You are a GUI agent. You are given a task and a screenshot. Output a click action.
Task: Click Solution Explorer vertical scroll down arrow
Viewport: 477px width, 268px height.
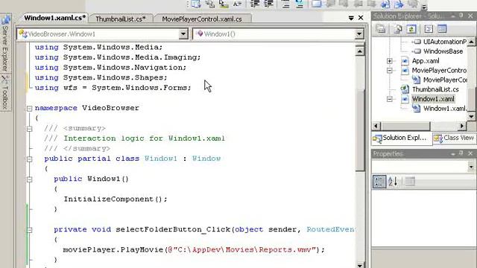click(471, 116)
